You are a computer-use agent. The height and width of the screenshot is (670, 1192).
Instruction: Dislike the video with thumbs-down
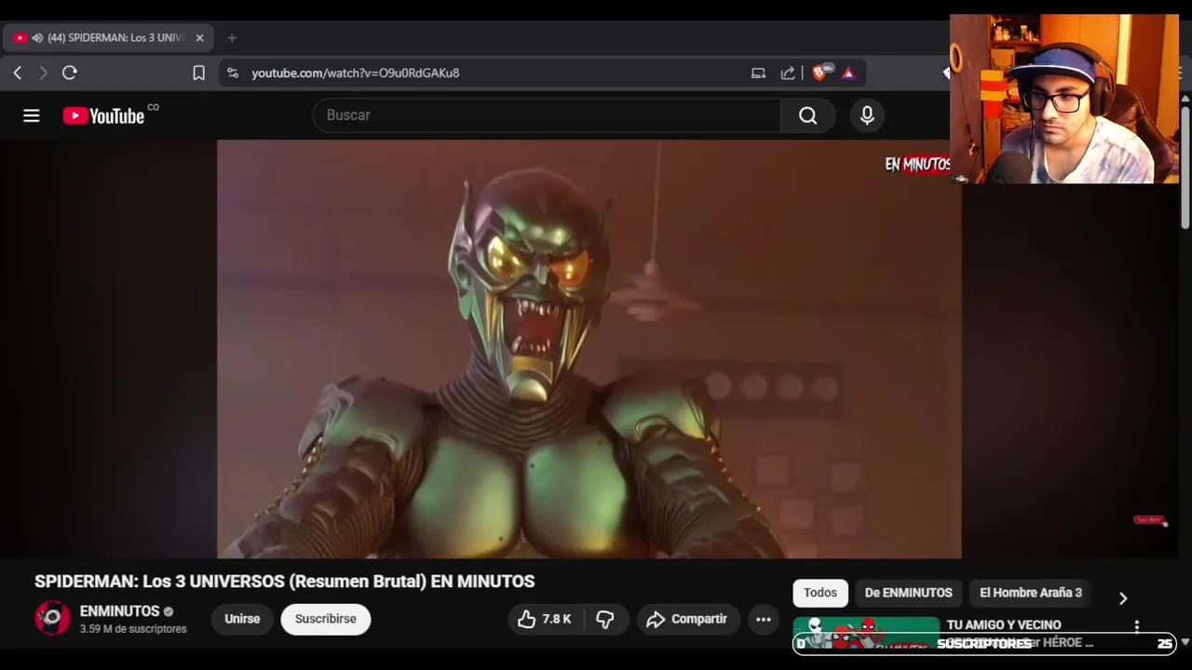click(x=605, y=619)
